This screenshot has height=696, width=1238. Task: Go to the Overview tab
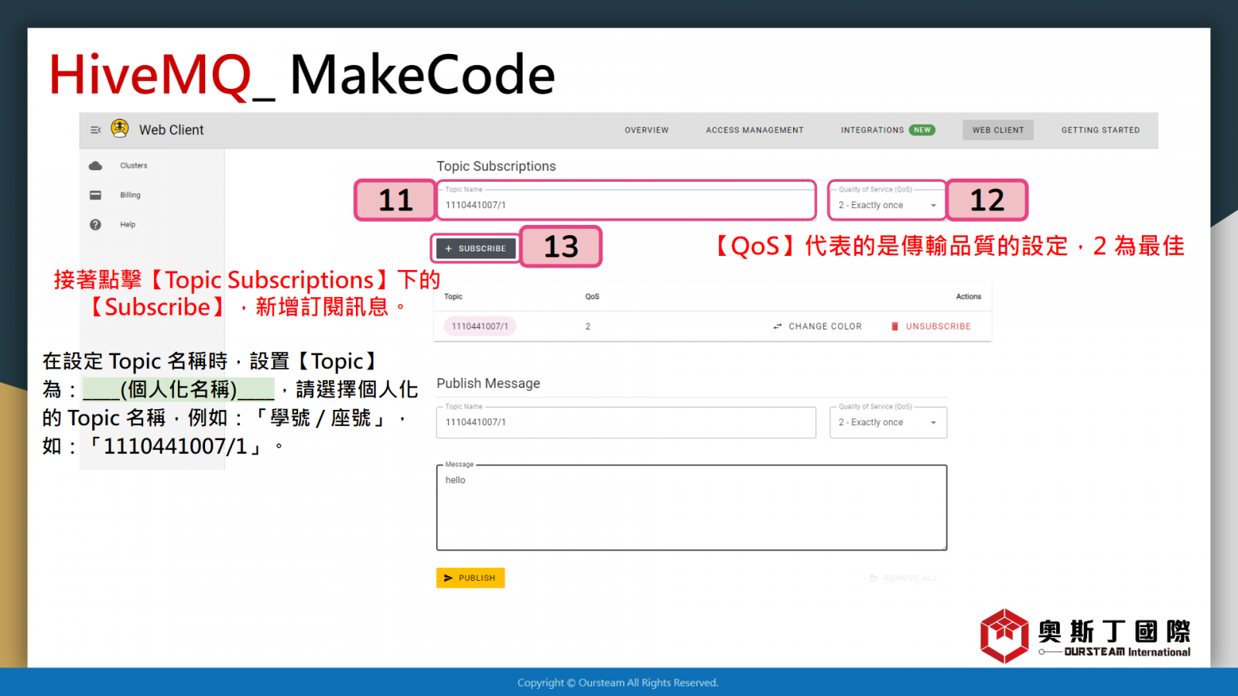647,130
